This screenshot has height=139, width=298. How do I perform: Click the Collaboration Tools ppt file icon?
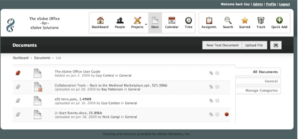(38, 87)
